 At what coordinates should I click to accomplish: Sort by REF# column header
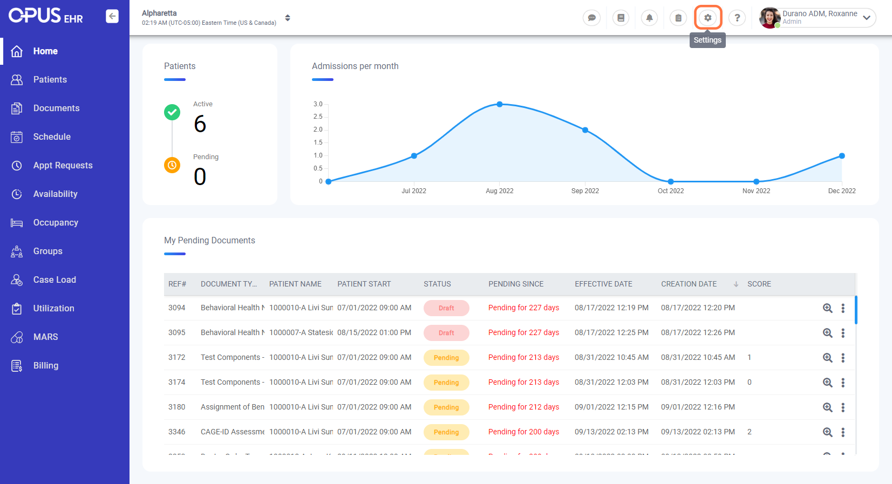tap(177, 284)
